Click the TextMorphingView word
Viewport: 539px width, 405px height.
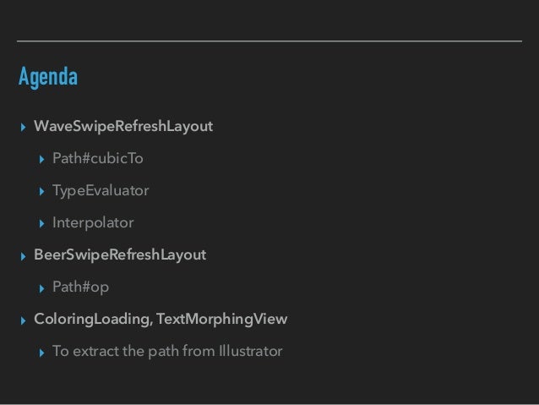click(x=221, y=320)
